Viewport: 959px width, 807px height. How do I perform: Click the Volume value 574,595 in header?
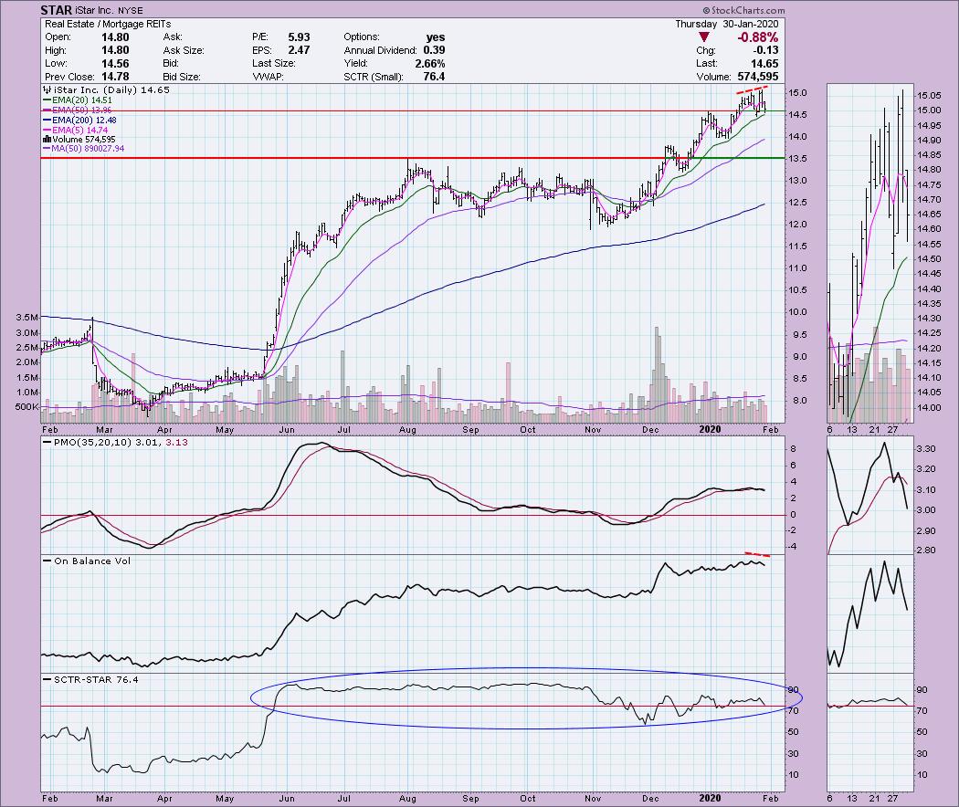tap(758, 77)
